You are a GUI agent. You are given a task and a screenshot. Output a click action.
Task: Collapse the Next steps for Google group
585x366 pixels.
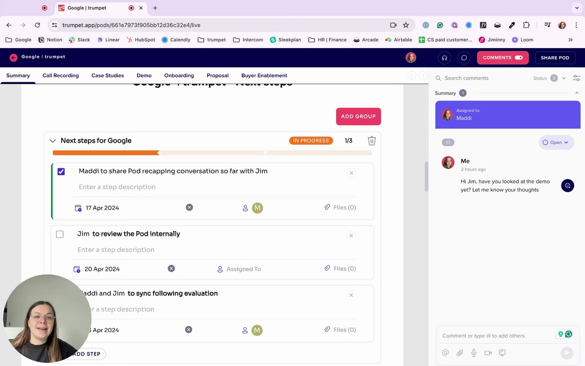[x=53, y=141]
